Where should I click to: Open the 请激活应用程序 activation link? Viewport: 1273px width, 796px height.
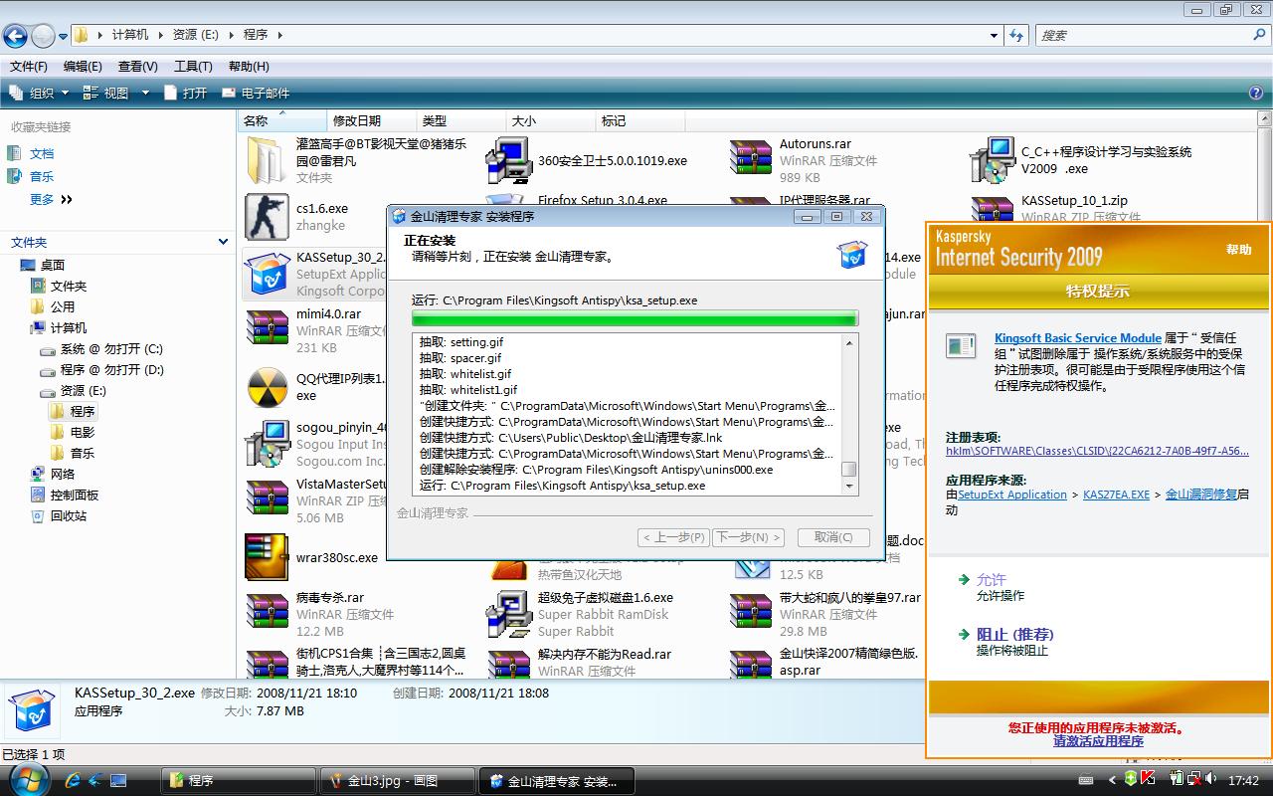tap(1098, 741)
